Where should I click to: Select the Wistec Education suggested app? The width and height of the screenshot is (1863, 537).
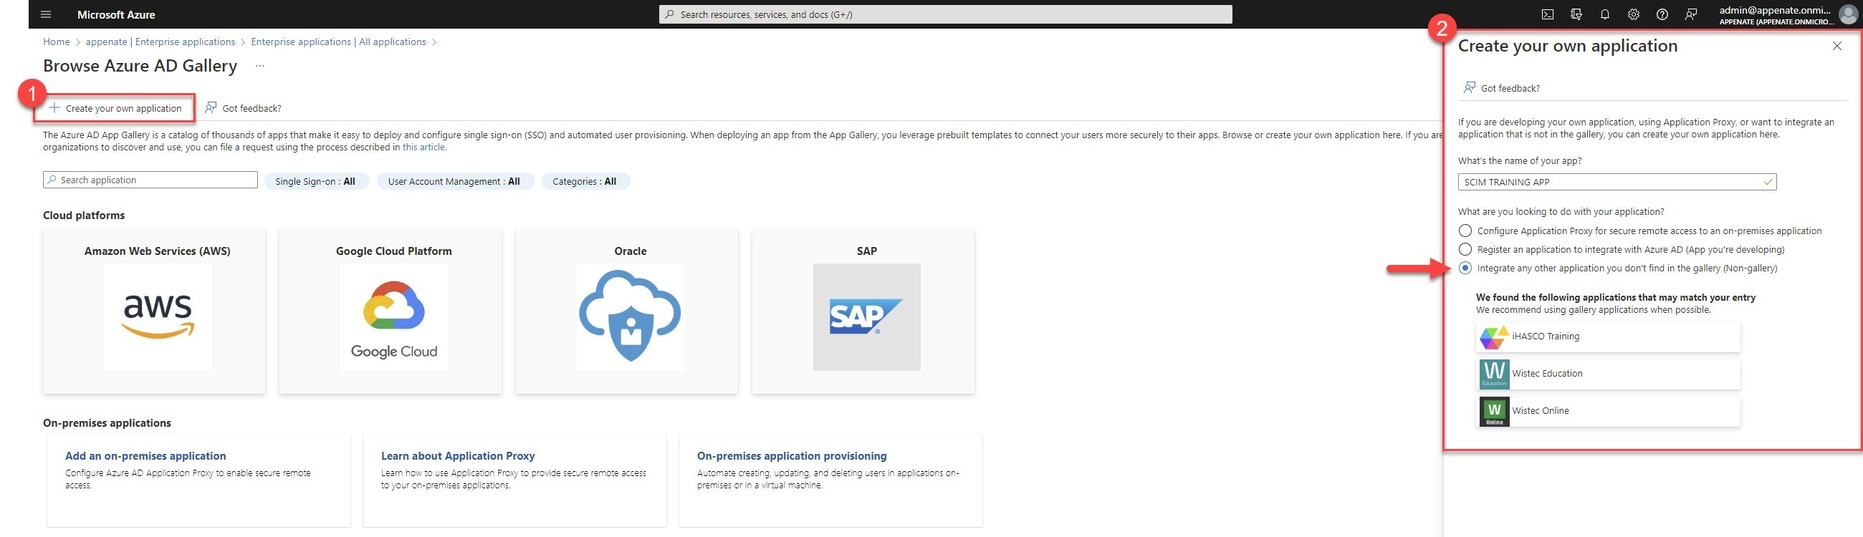point(1609,374)
